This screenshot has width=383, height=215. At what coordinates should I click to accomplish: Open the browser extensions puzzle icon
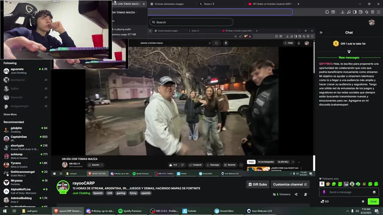[x=327, y=12]
